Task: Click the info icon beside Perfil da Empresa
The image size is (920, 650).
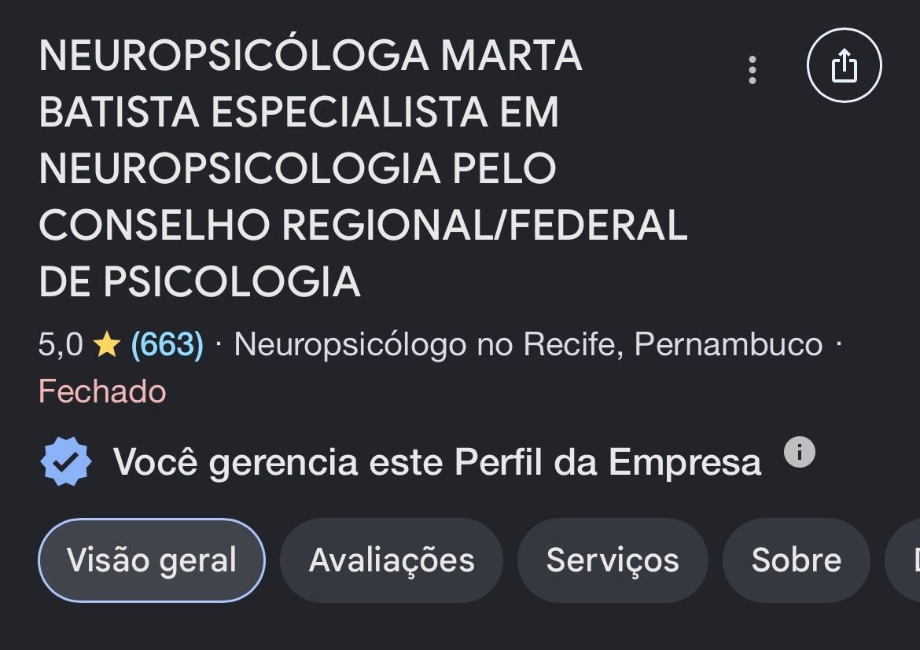Action: 800,452
